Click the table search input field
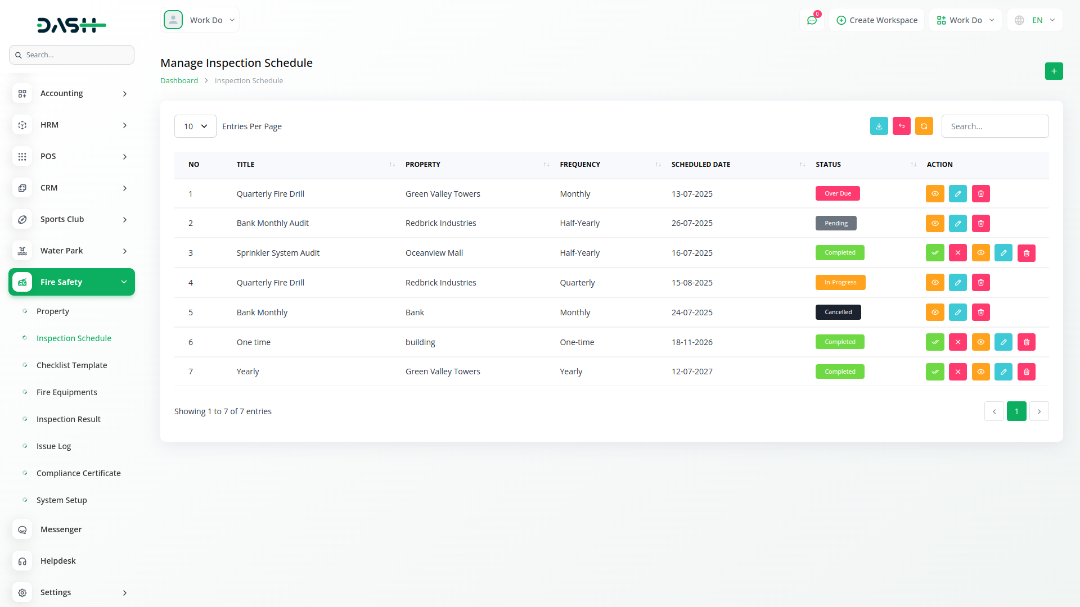The image size is (1080, 607). pyautogui.click(x=994, y=126)
